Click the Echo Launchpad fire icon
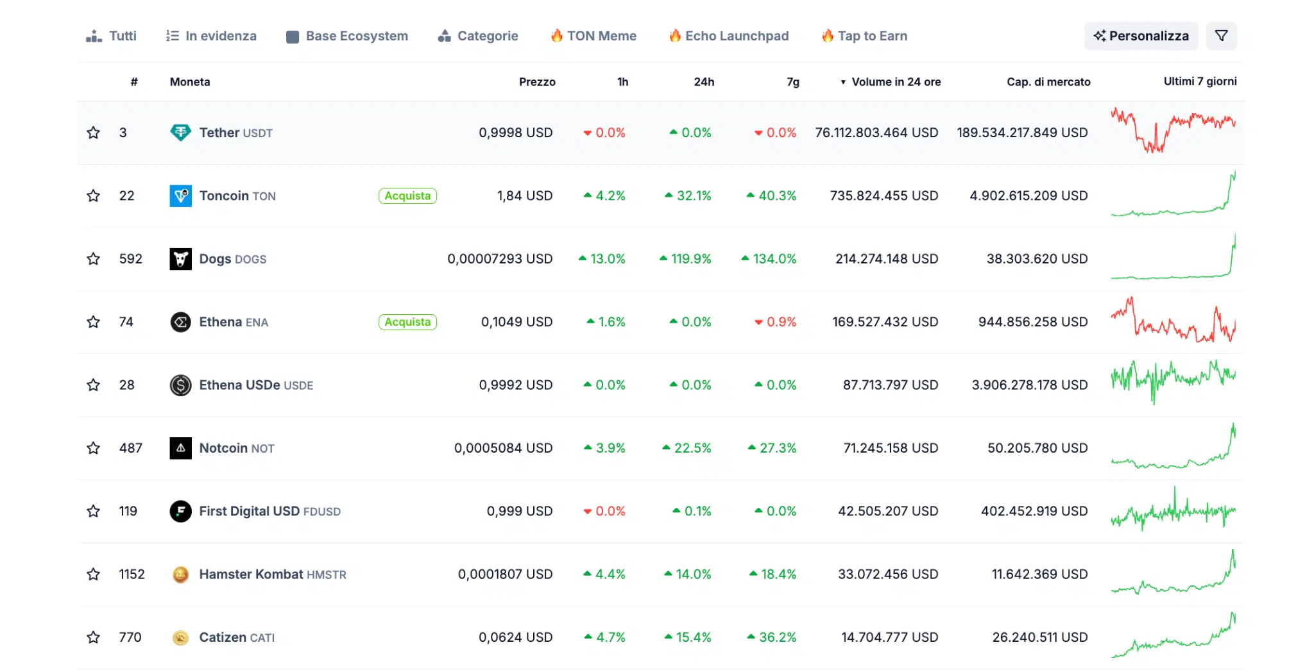Image resolution: width=1314 pixels, height=670 pixels. pos(674,36)
